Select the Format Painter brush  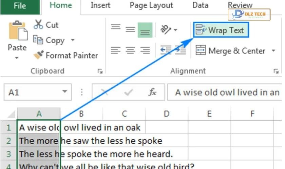(x=38, y=55)
